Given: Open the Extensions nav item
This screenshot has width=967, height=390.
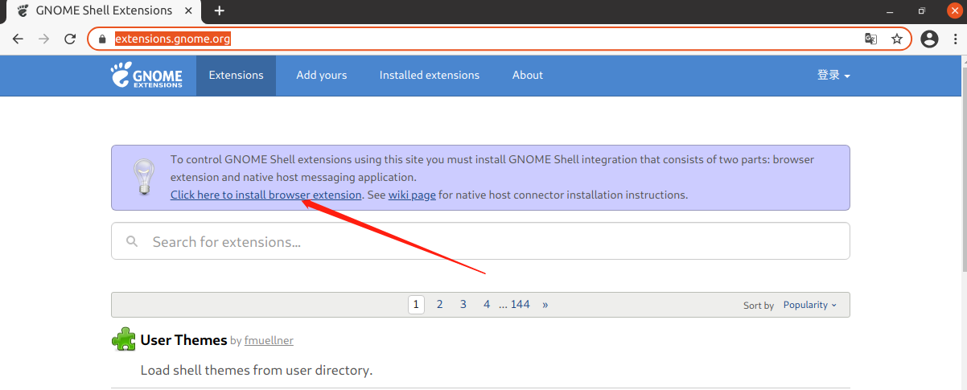Looking at the screenshot, I should click(x=236, y=75).
